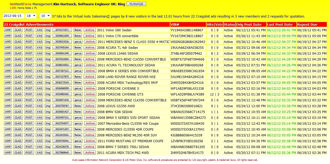Click AMP for the 2011 Volvo S80 Sedan
The image size is (330, 164).
point(8,30)
